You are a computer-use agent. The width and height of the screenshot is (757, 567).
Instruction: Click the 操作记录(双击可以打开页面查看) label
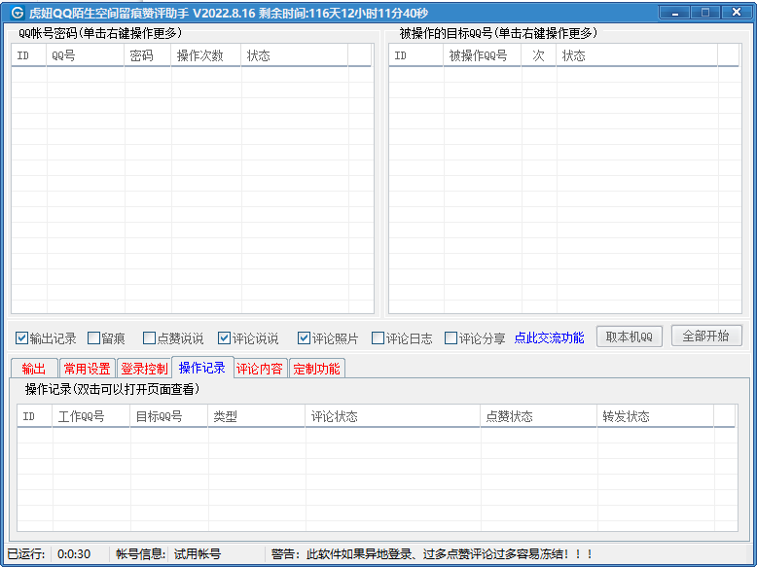pos(112,389)
